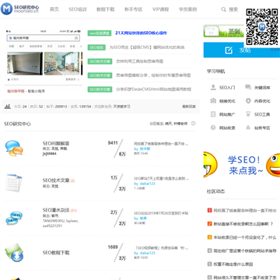
Task: Click the 关键词库 chat icon
Action: coord(248,87)
